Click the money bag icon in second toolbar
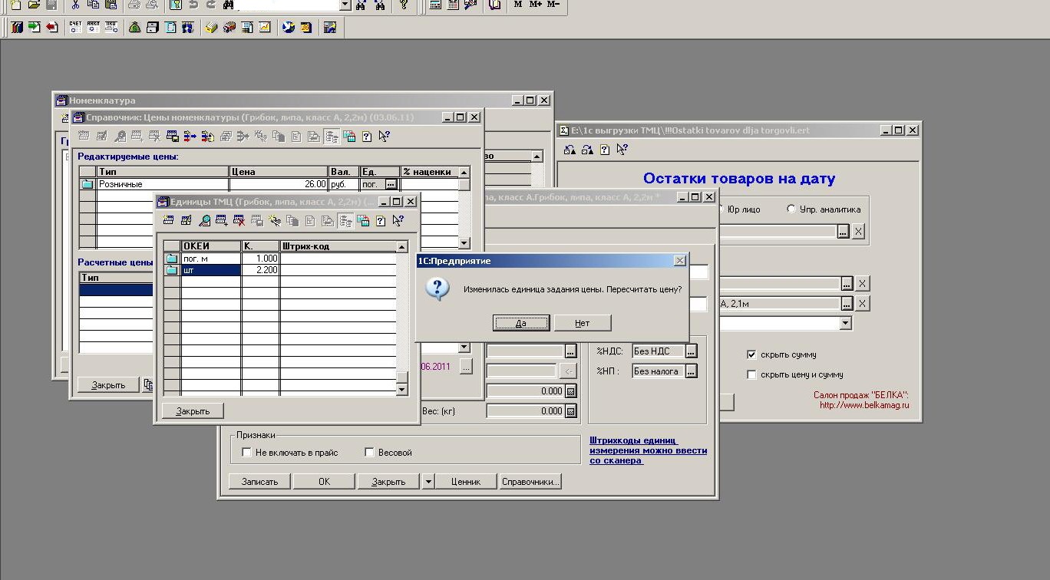 pos(134,28)
